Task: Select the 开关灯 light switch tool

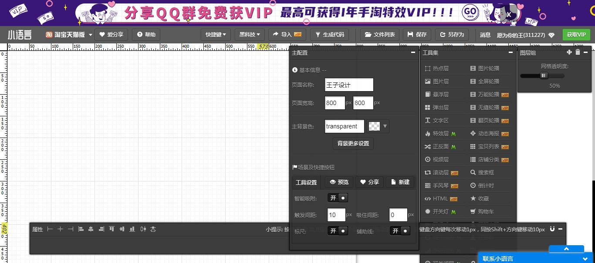Action: click(x=440, y=211)
